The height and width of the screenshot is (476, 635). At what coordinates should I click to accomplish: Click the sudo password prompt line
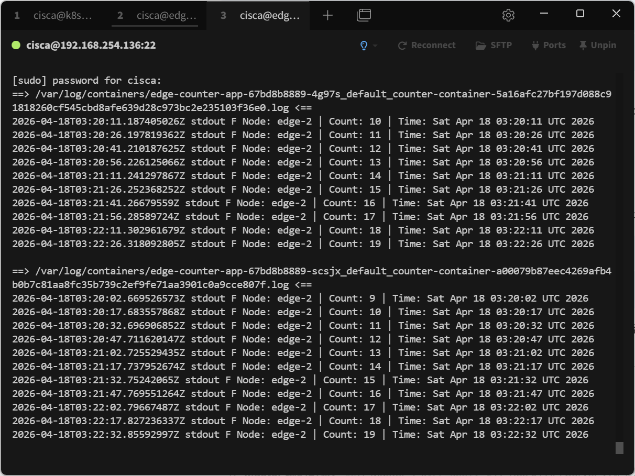pos(87,81)
